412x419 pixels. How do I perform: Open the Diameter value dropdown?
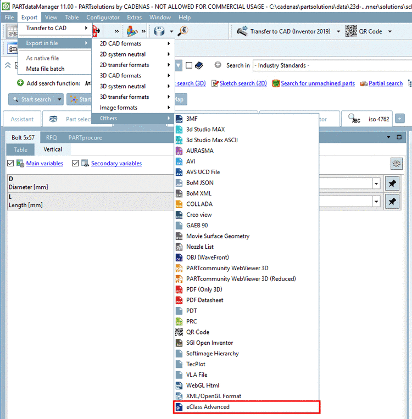coord(376,183)
